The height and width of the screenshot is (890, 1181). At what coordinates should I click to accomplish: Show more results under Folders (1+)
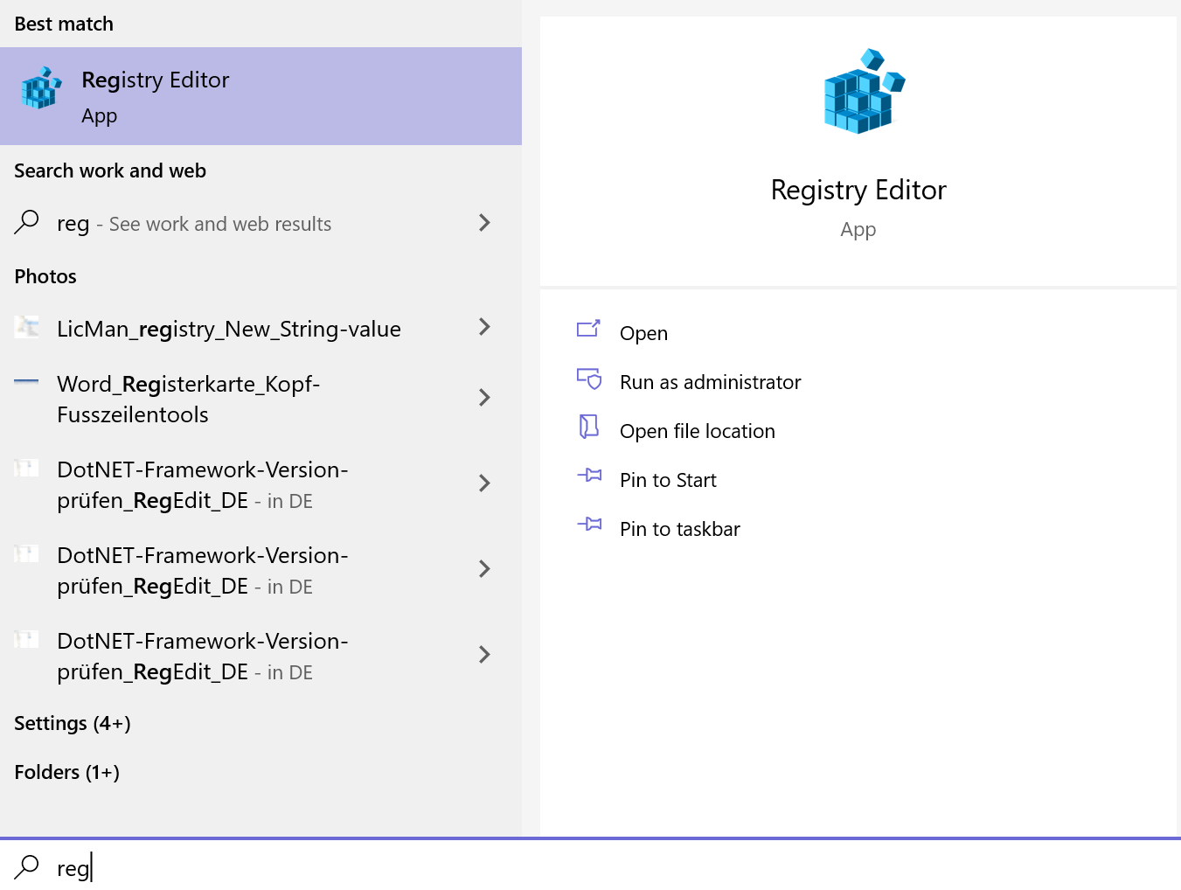[67, 773]
